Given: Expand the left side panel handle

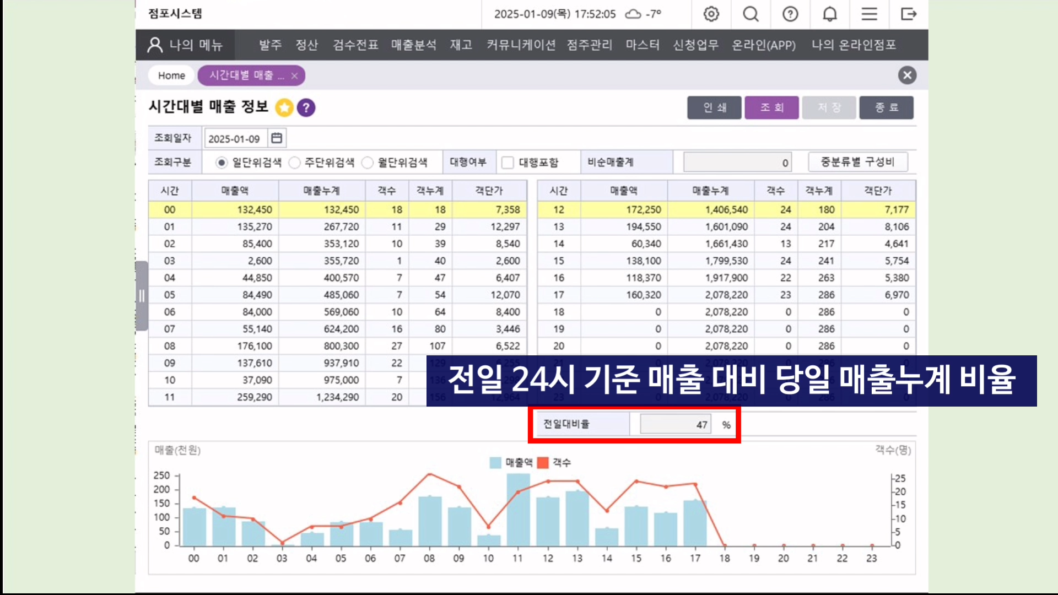Looking at the screenshot, I should [142, 296].
